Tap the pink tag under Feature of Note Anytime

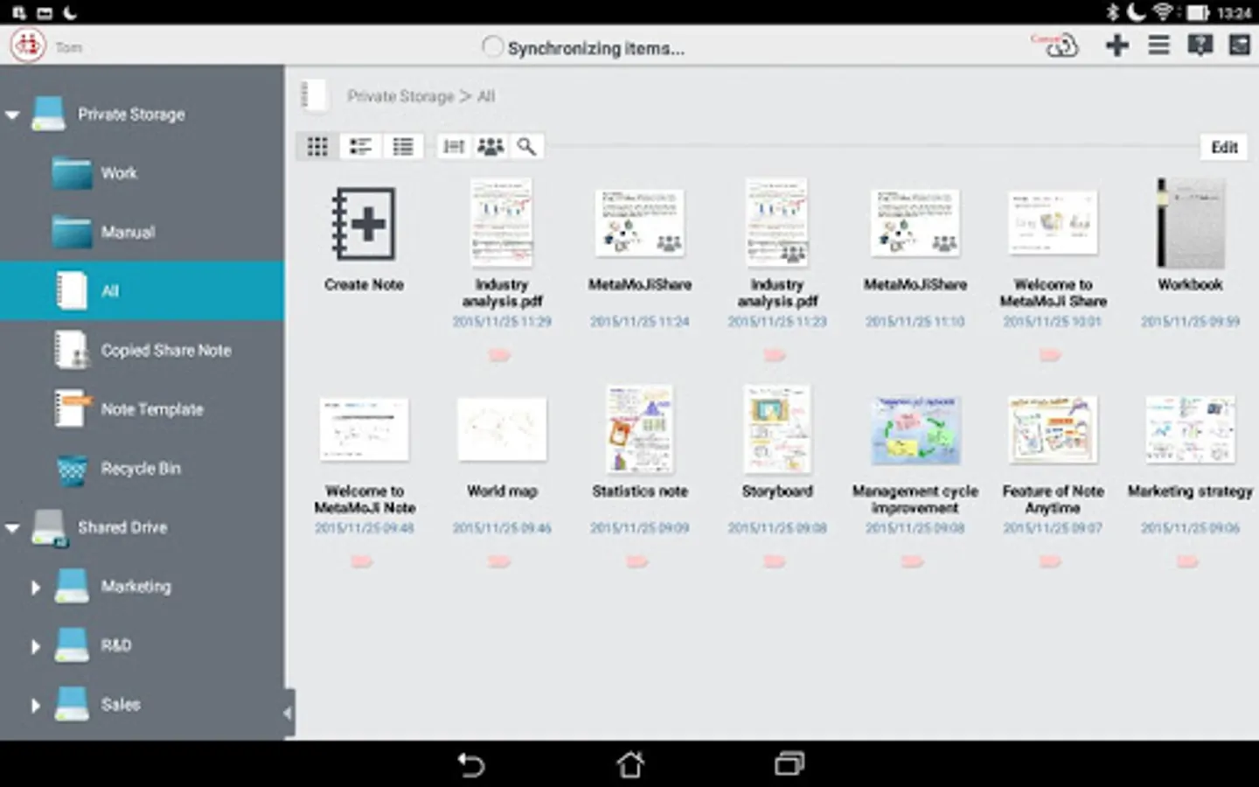click(x=1051, y=561)
